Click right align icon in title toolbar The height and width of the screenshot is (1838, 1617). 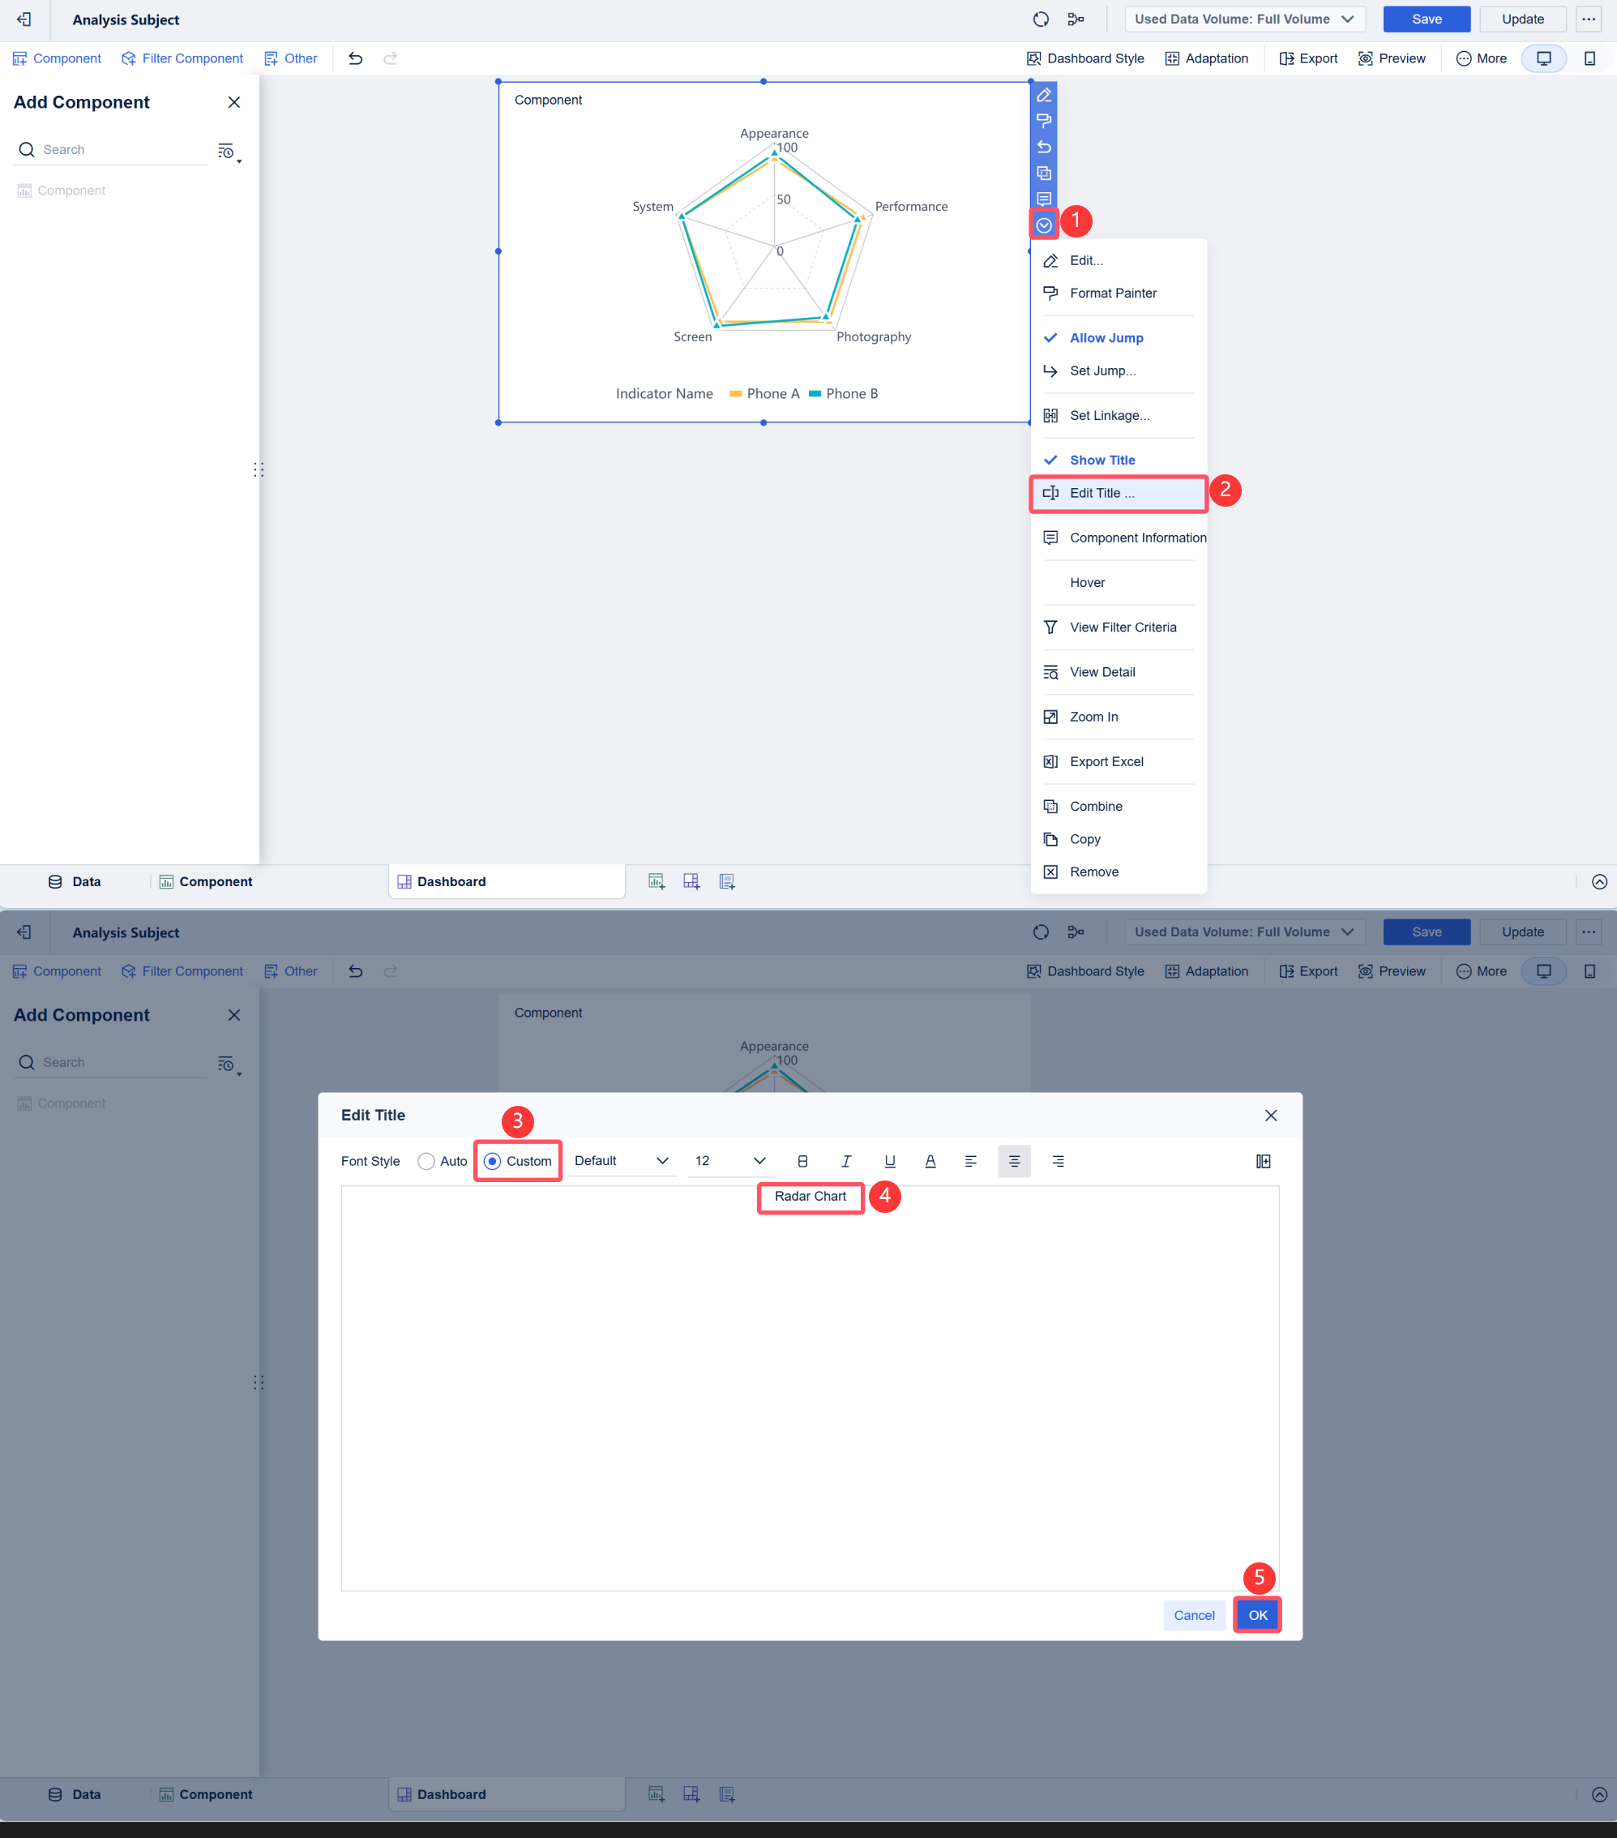pyautogui.click(x=1058, y=1161)
